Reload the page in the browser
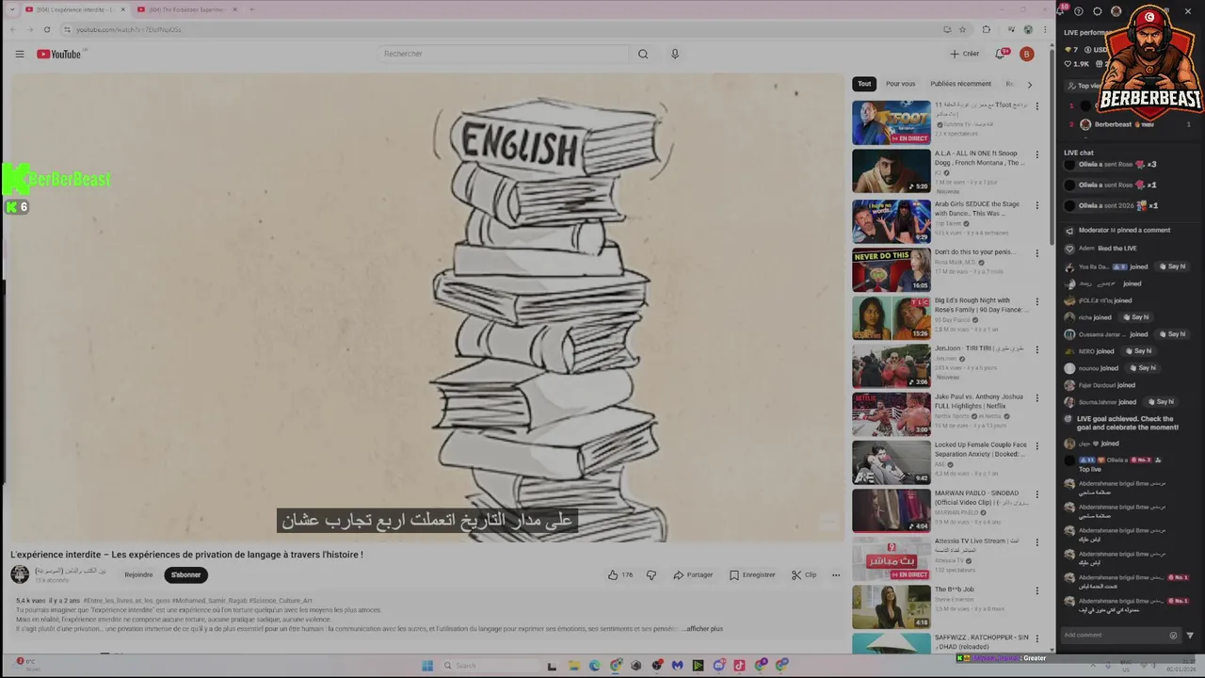The height and width of the screenshot is (678, 1205). pos(46,29)
